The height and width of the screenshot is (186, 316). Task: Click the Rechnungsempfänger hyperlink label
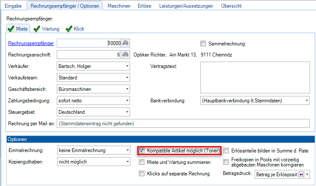point(31,43)
